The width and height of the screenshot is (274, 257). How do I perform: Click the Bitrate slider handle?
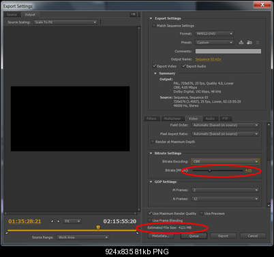[209, 171]
